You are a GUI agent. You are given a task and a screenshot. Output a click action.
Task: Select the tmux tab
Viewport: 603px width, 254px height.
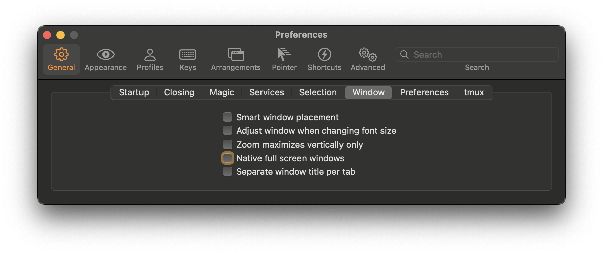coord(474,92)
